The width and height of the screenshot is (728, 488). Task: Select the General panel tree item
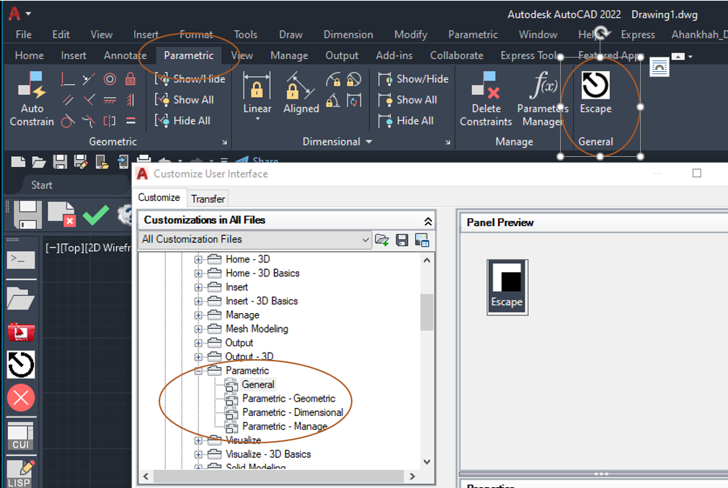(x=258, y=384)
